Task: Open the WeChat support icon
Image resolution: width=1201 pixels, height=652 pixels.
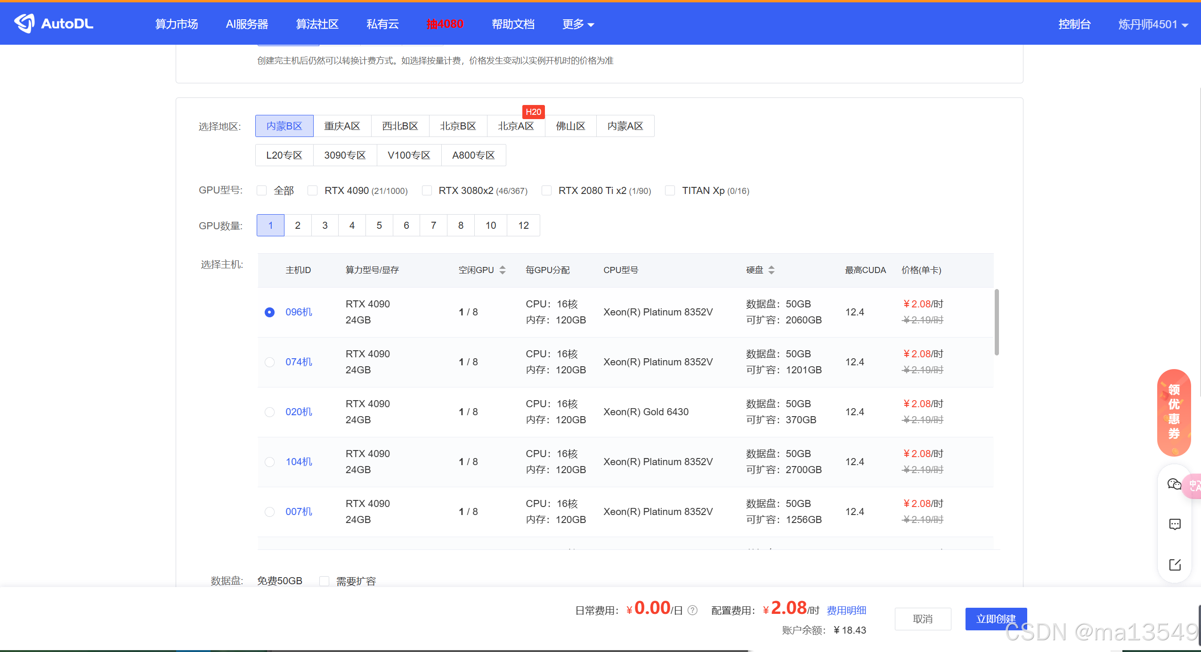Action: [x=1174, y=484]
